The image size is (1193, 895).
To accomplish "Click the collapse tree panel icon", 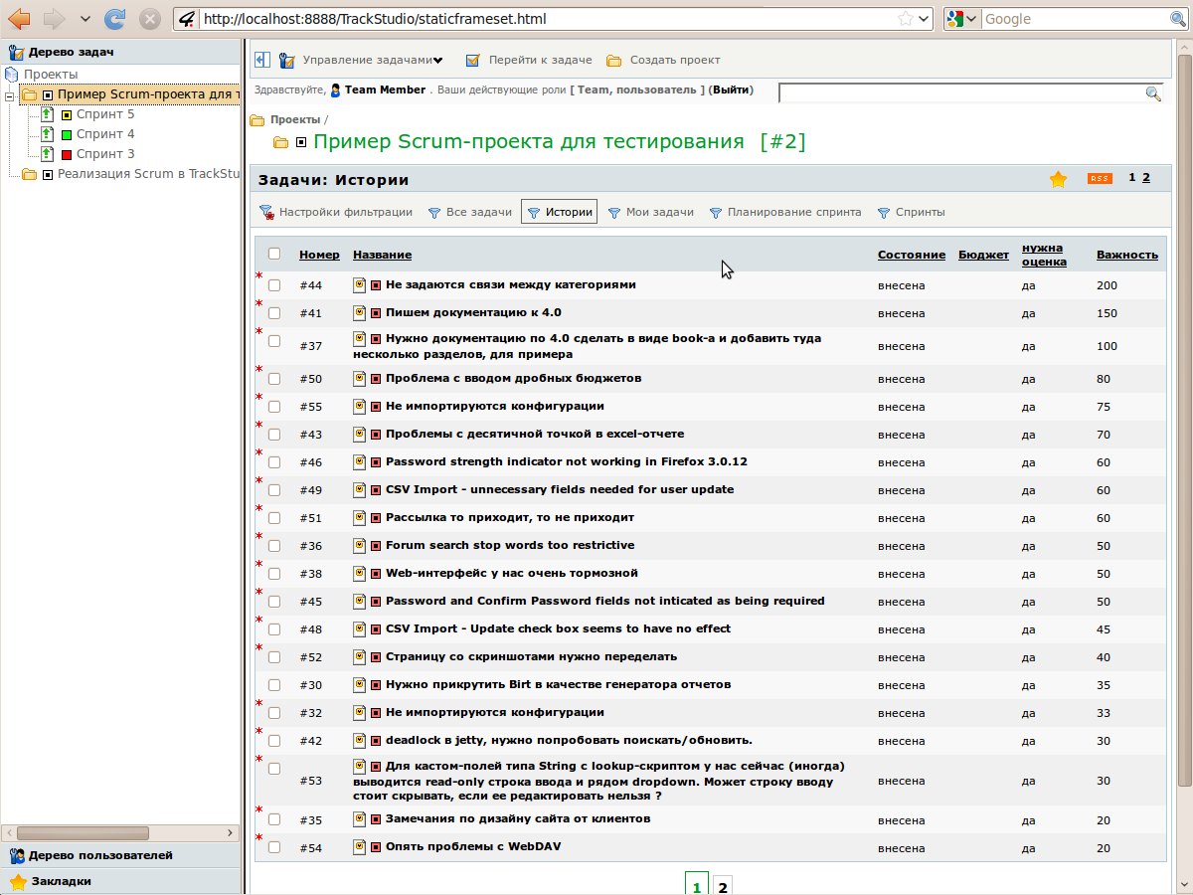I will click(x=262, y=60).
